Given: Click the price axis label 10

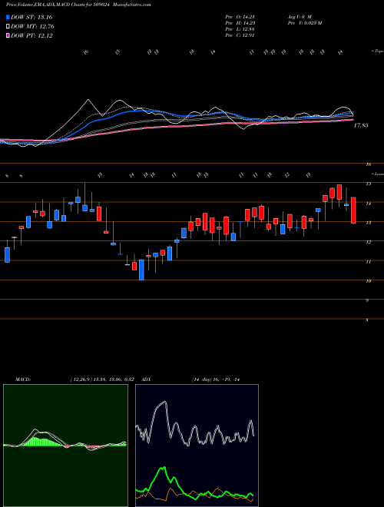Looking at the screenshot, I should pyautogui.click(x=368, y=281).
